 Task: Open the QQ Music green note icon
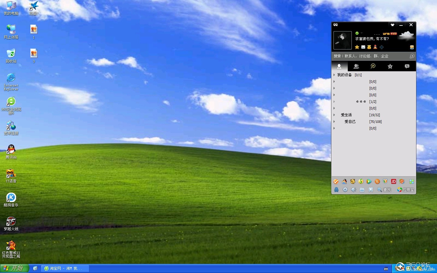pos(361,181)
